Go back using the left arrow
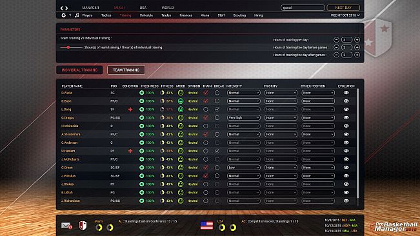The width and height of the screenshot is (420, 236). (x=61, y=8)
